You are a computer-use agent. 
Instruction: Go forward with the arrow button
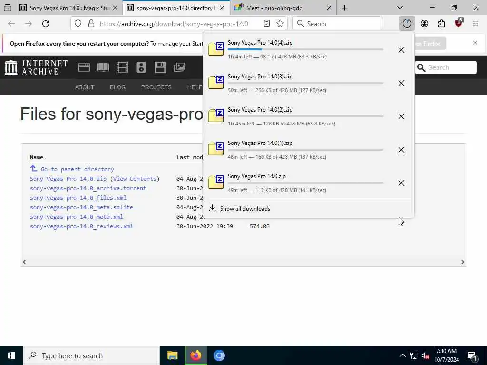(x=28, y=24)
